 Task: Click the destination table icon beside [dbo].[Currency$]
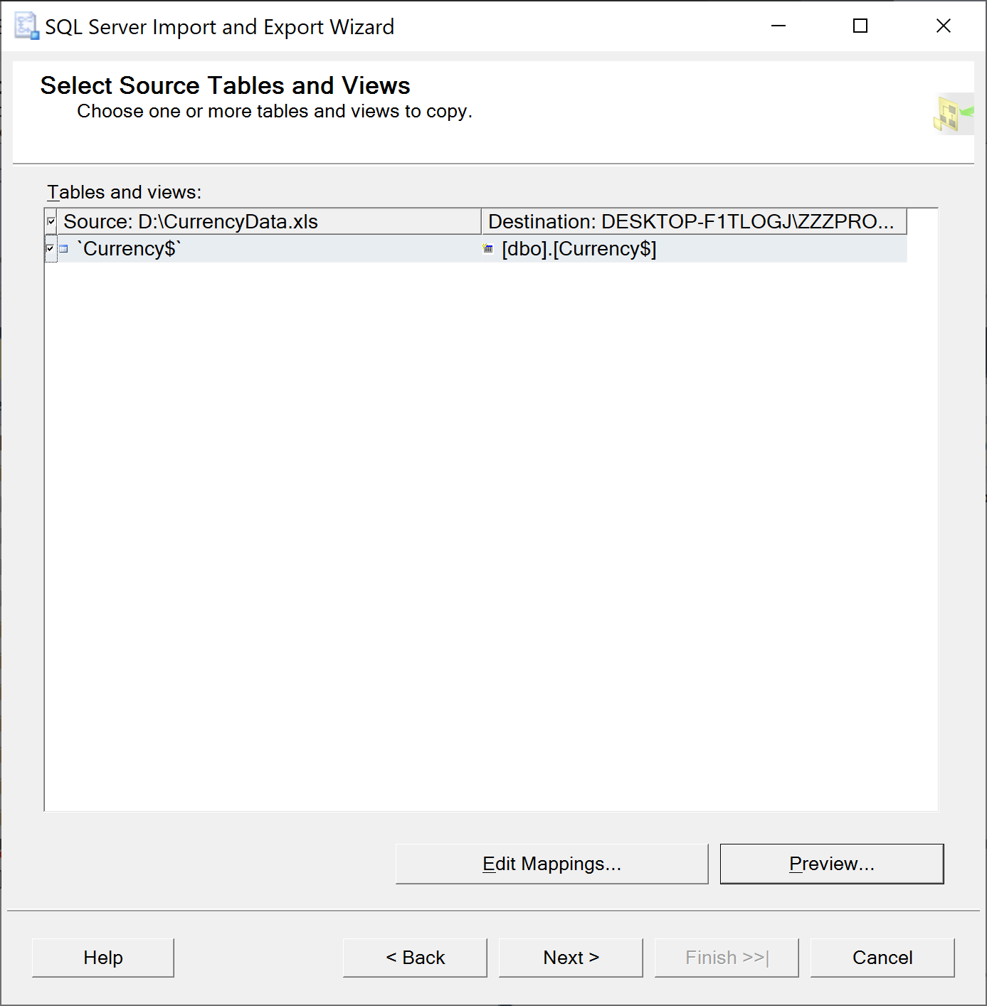coord(487,248)
